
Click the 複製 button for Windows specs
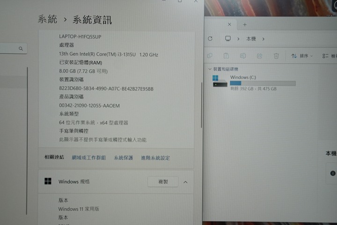click(163, 182)
